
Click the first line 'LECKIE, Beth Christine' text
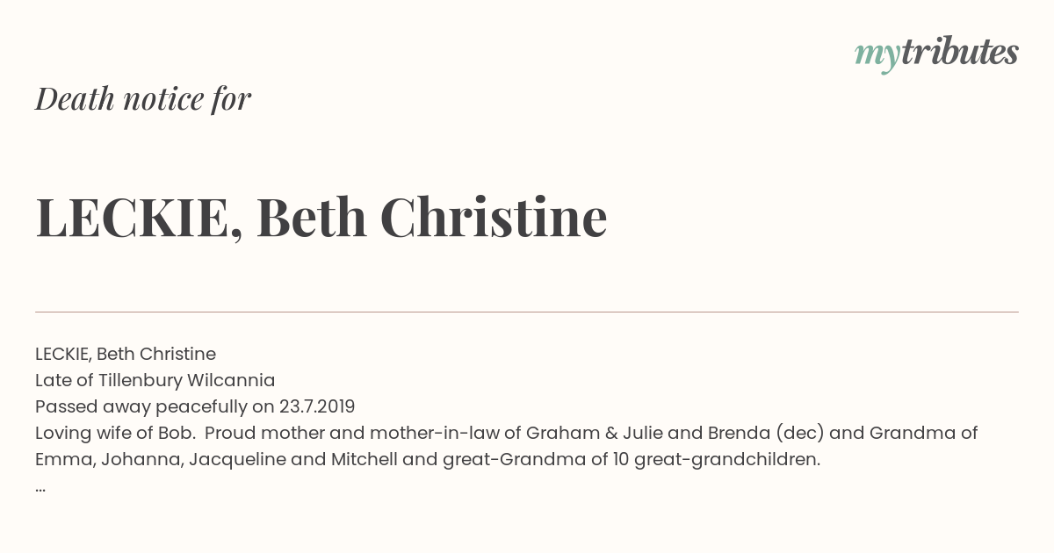click(x=126, y=354)
